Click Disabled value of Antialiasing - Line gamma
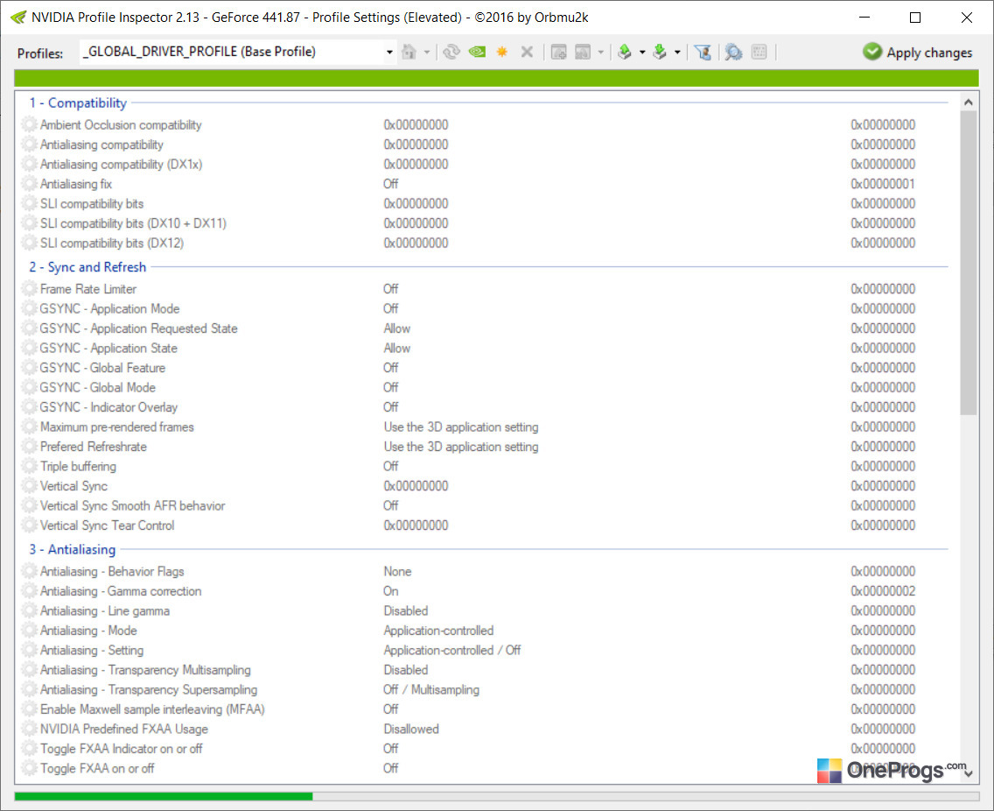Viewport: 994px width, 811px height. click(x=406, y=610)
